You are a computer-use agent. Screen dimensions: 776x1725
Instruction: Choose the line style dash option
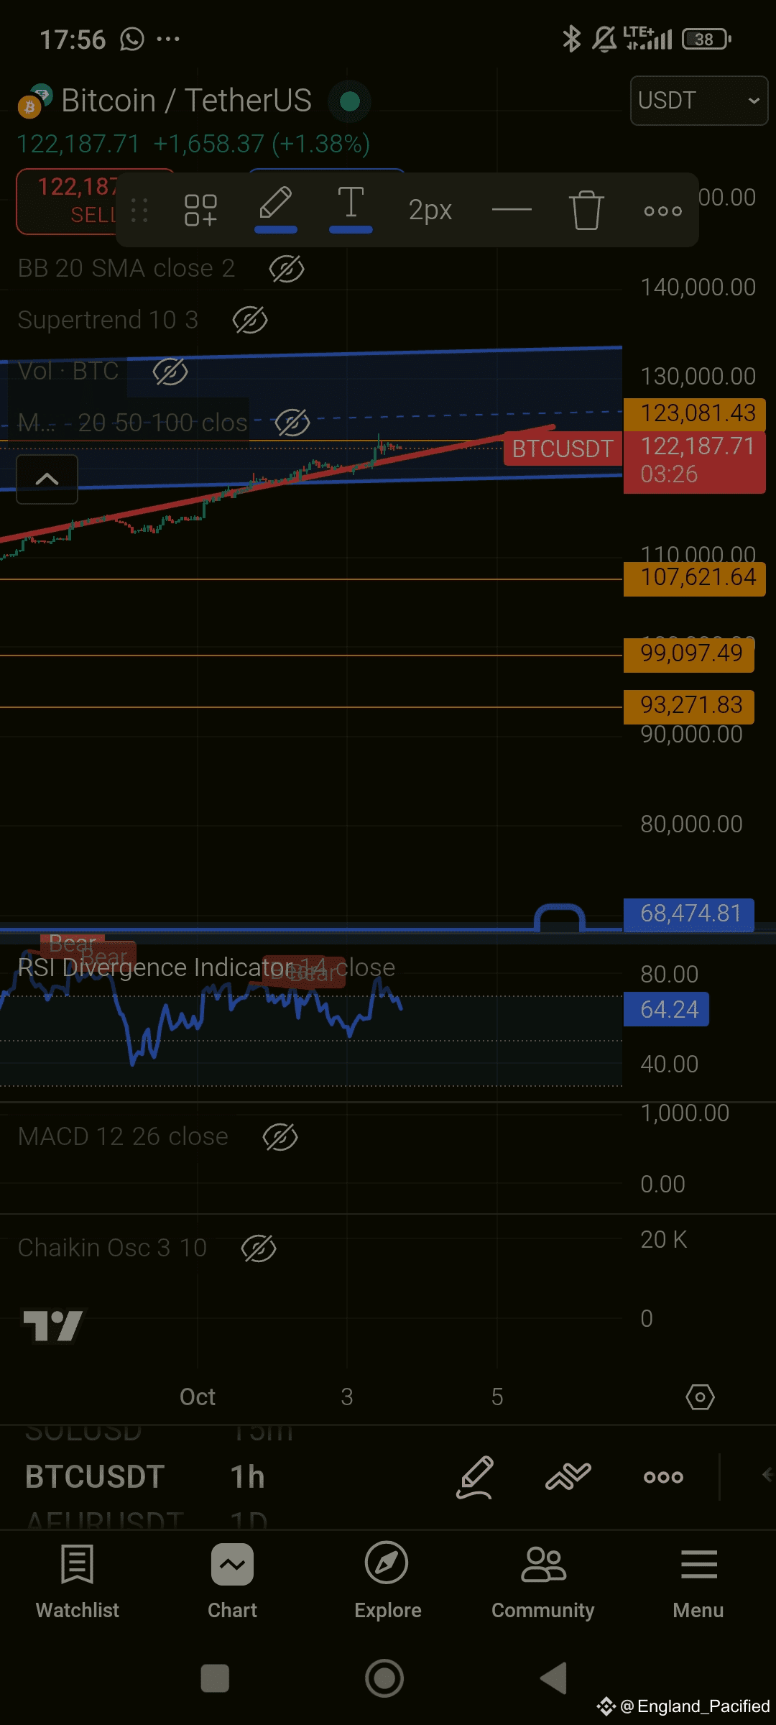(512, 210)
